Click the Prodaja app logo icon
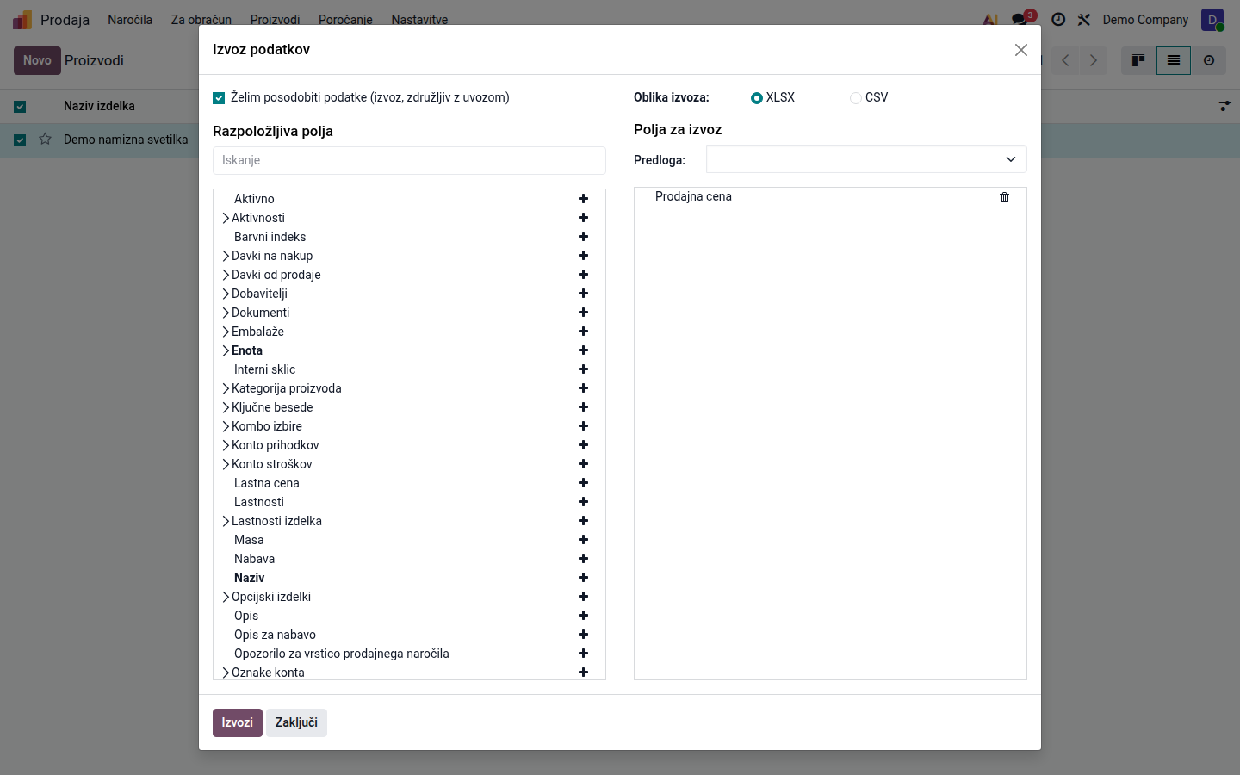The width and height of the screenshot is (1240, 775). (22, 19)
